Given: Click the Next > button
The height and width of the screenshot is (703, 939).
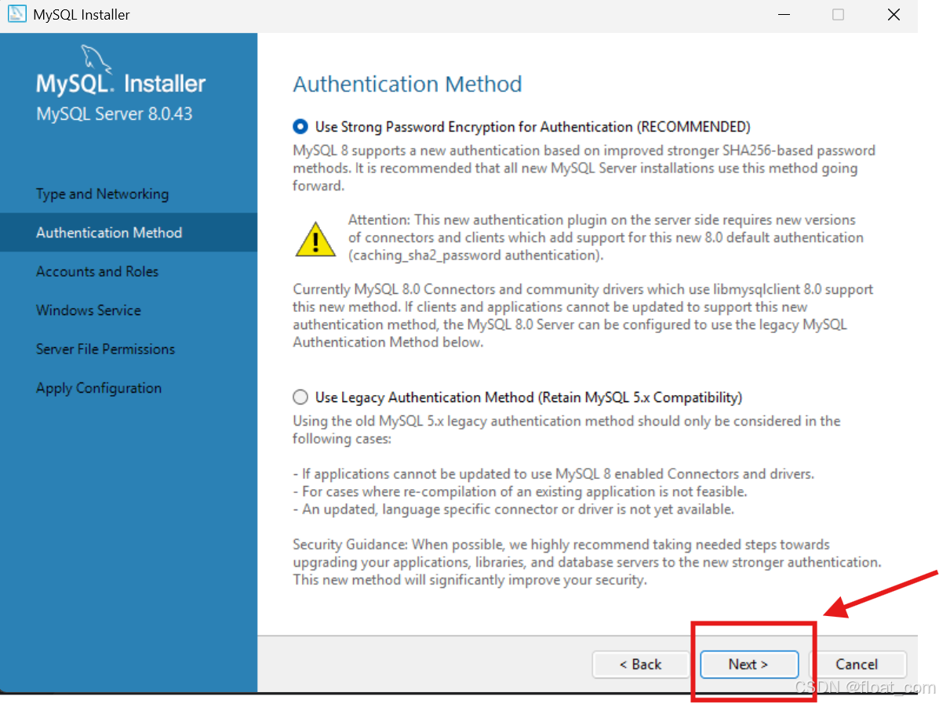Looking at the screenshot, I should coord(749,664).
